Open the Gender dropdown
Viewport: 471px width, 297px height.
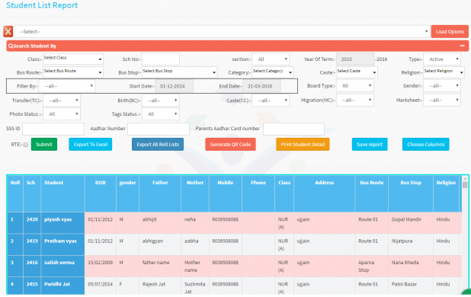pos(442,86)
